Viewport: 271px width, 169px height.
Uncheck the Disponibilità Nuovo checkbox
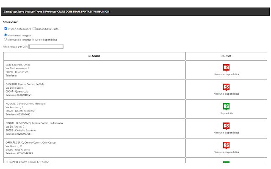[x=6, y=28]
